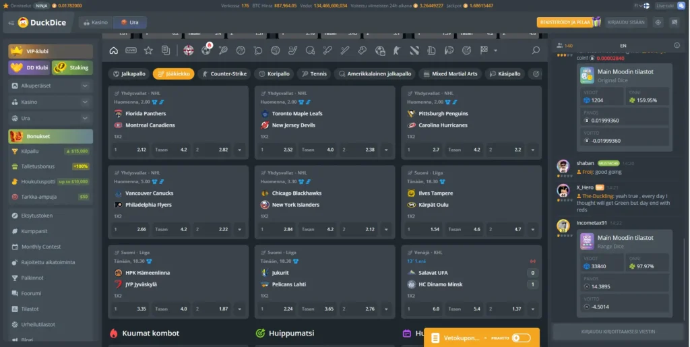Hide chat panel using top-right chat icon

coord(674,22)
